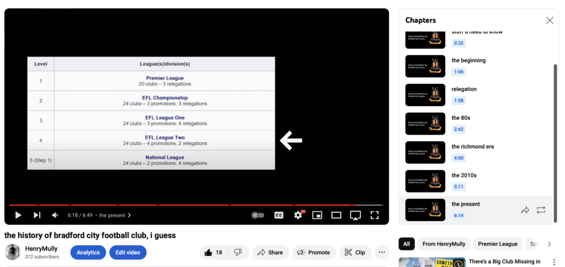Open the HenryMully channel name
This screenshot has width=565, height=267.
click(x=41, y=249)
